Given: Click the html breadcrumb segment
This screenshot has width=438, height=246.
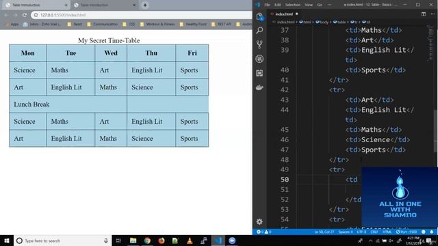Looking at the screenshot, I should pyautogui.click(x=305, y=22).
